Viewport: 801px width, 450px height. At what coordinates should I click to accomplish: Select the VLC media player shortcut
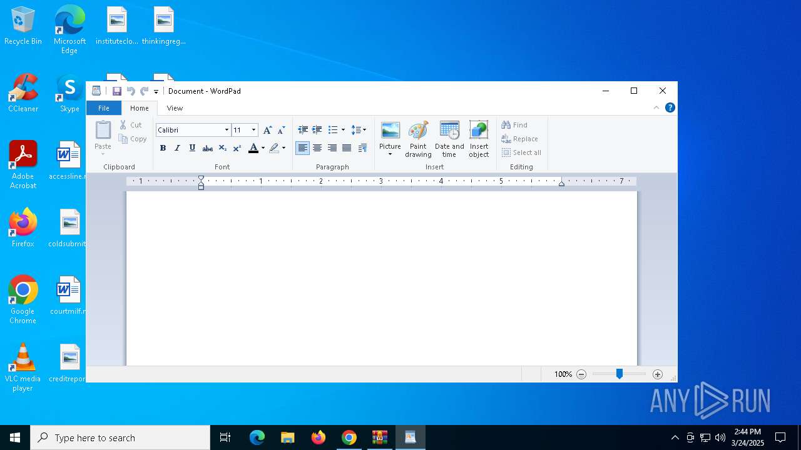point(23,368)
